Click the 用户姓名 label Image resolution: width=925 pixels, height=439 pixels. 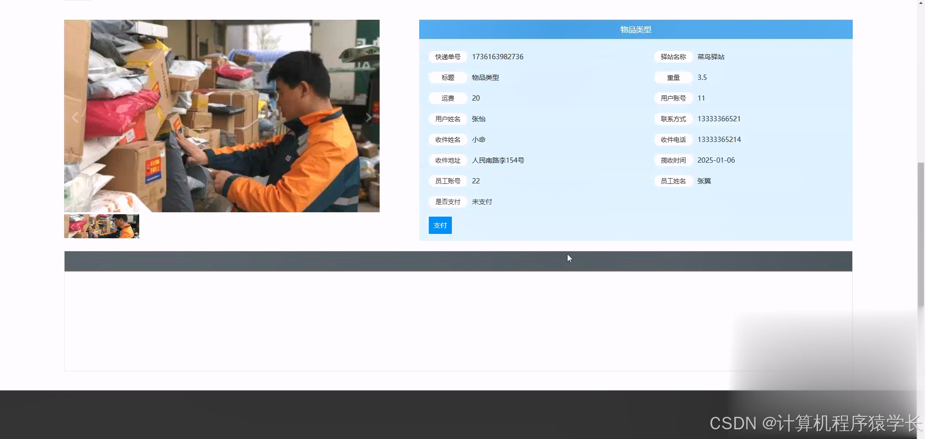[x=448, y=119]
